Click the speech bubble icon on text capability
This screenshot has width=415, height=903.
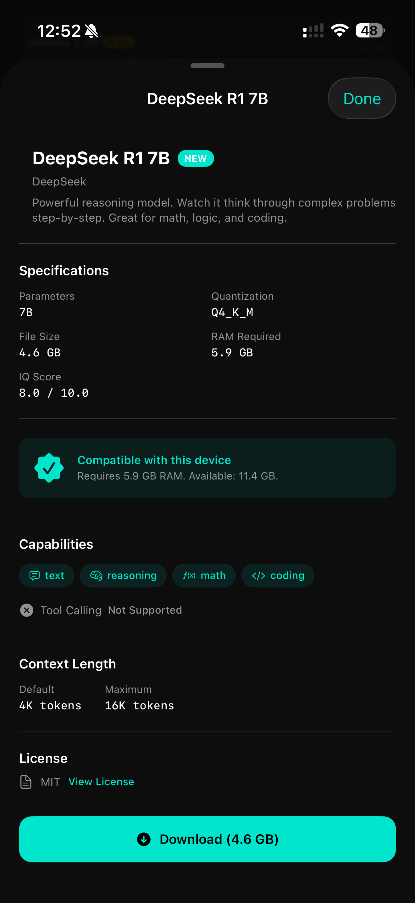[x=35, y=575]
